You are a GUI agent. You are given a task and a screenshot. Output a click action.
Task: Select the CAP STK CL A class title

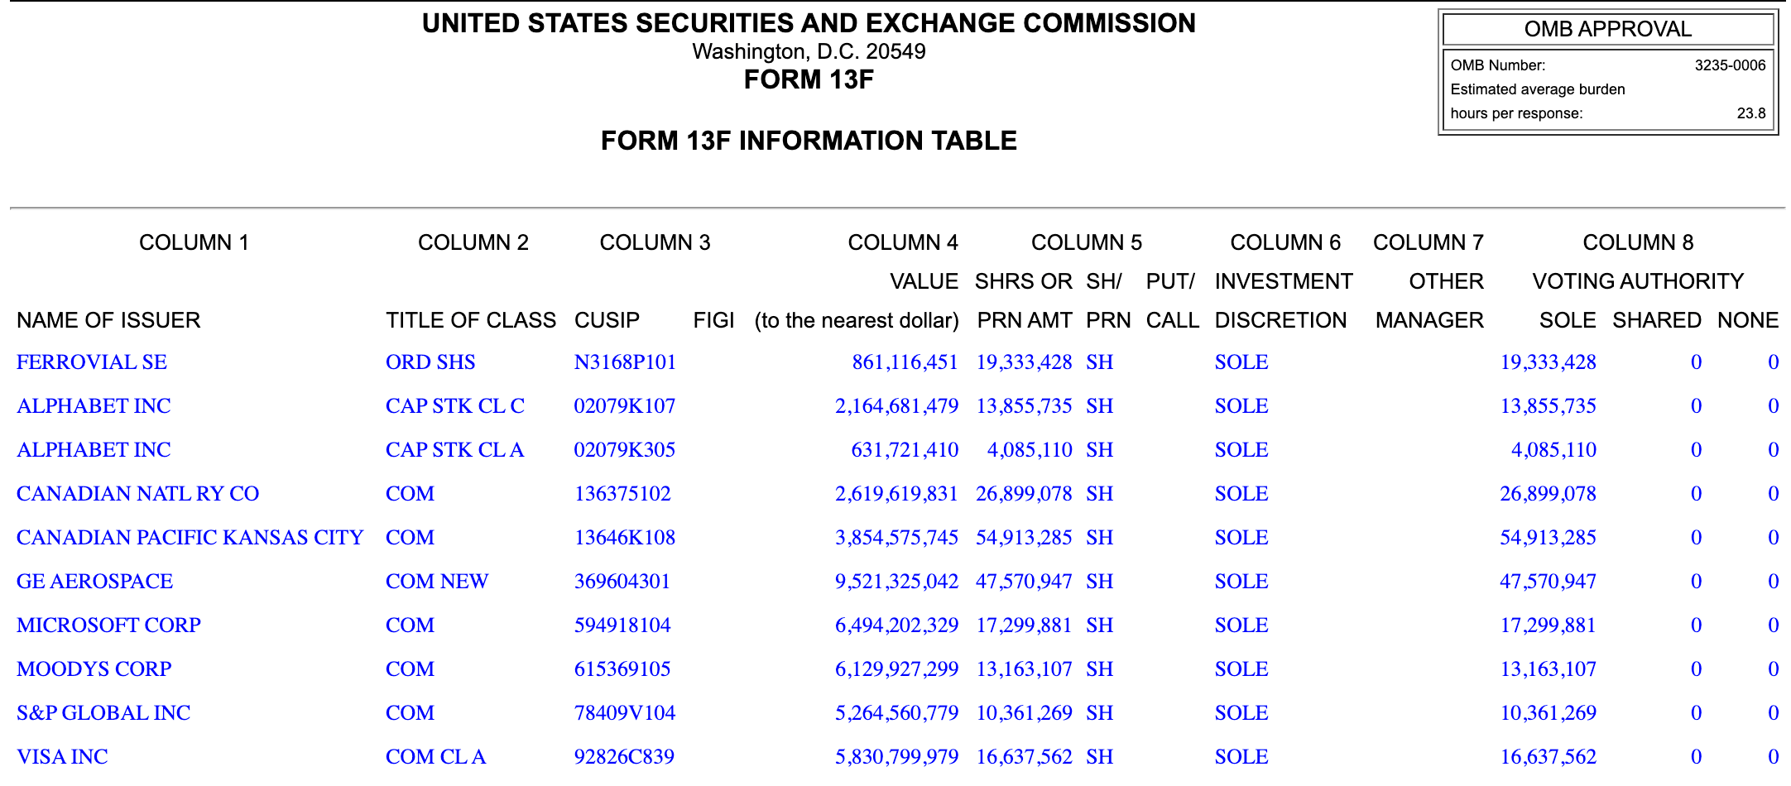pyautogui.click(x=454, y=450)
